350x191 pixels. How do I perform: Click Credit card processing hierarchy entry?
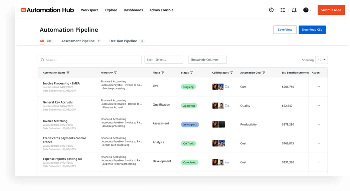pyautogui.click(x=116, y=145)
